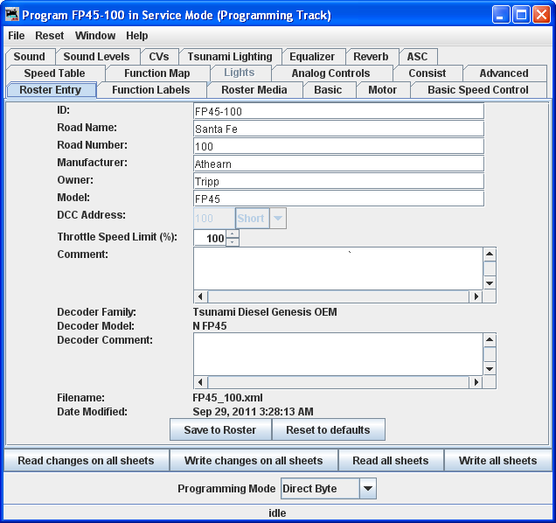Click into the Road Name field
Viewport: 556px width, 523px height.
[x=338, y=129]
